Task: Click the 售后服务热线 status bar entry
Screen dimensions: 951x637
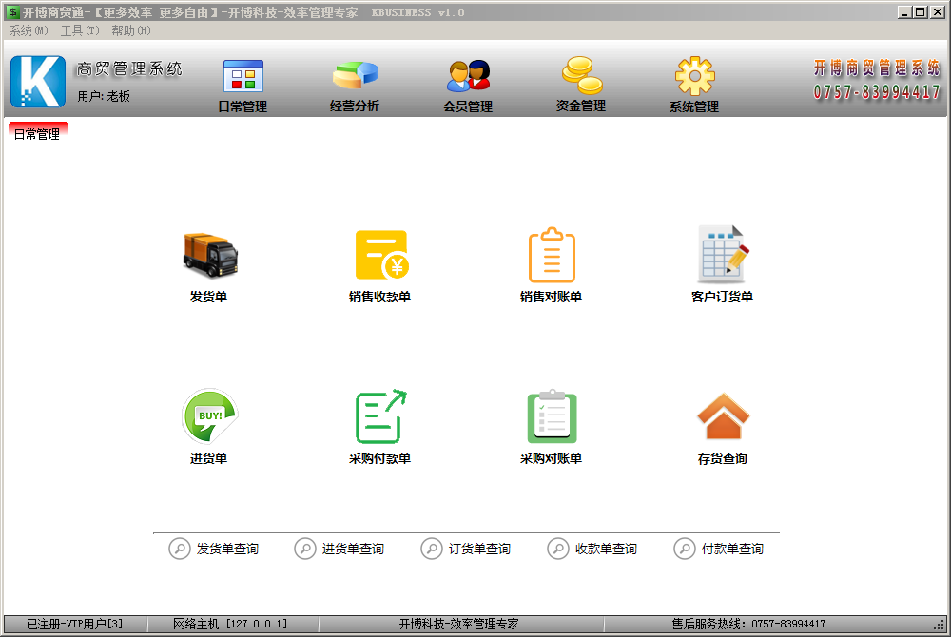Action: click(748, 624)
